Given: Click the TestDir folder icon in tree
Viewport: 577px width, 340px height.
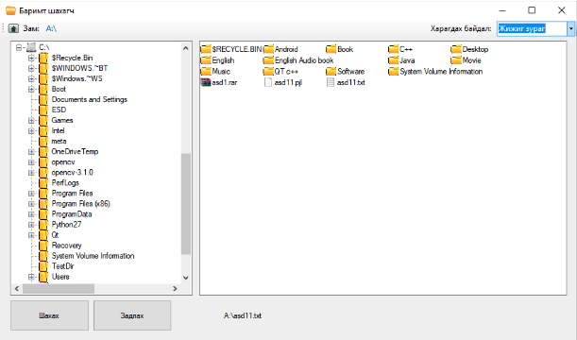Looking at the screenshot, I should 43,266.
